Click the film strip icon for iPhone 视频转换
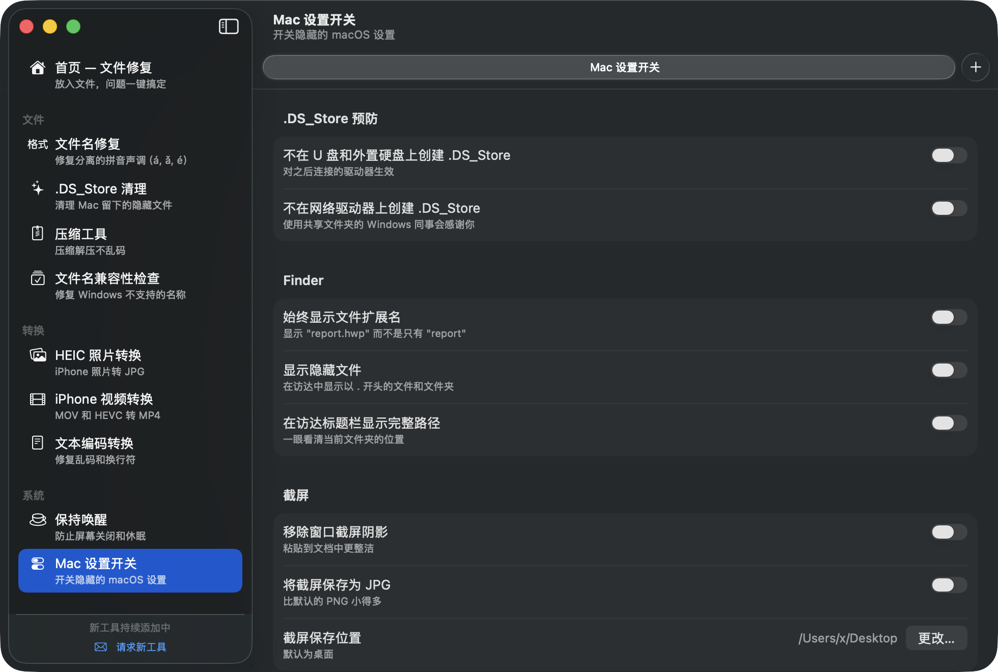Viewport: 998px width, 672px height. tap(38, 399)
